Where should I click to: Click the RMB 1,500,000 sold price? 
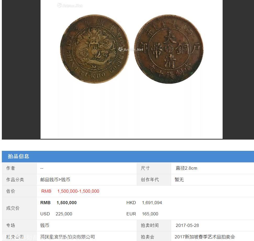59,203
